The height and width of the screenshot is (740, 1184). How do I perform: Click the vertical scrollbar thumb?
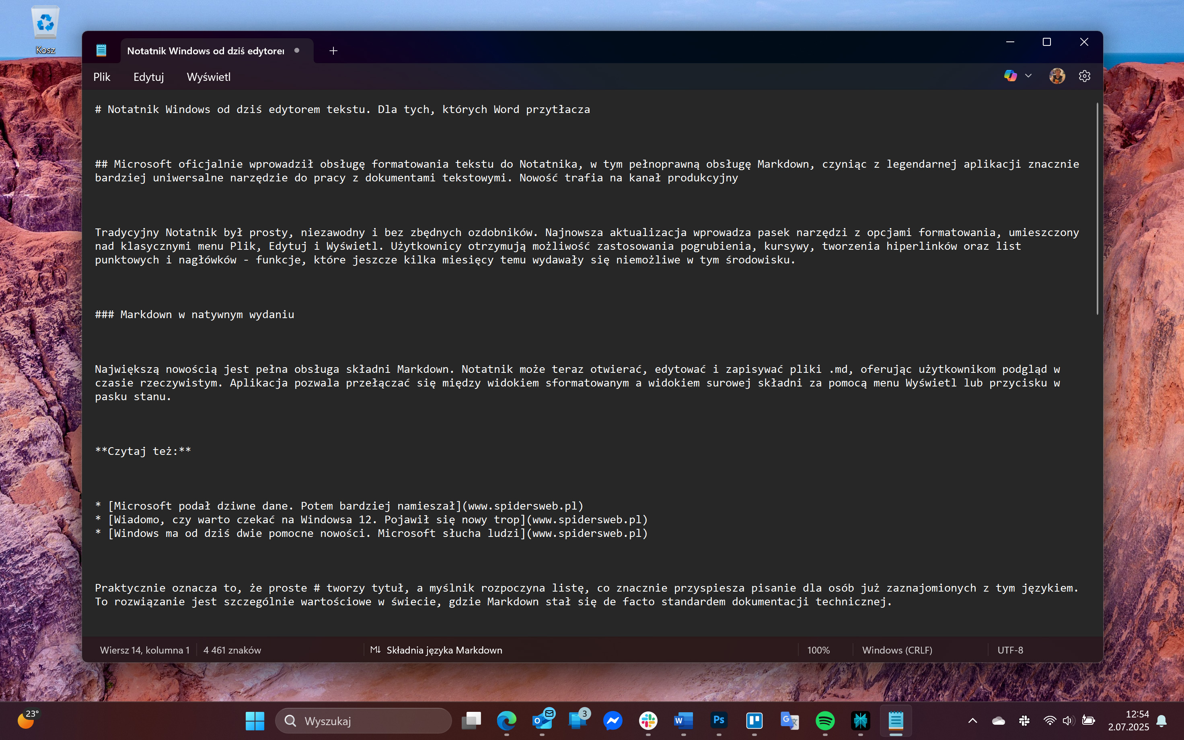1097,208
